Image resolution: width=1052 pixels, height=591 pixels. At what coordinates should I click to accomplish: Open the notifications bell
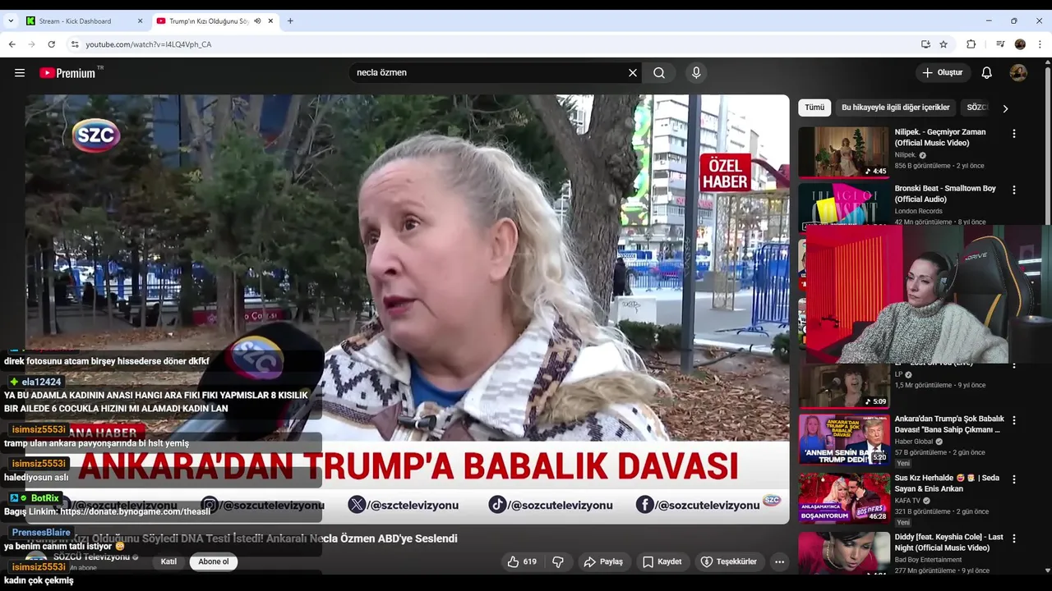point(986,72)
